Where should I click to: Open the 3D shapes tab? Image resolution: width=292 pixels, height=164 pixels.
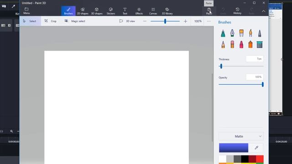coord(97,11)
